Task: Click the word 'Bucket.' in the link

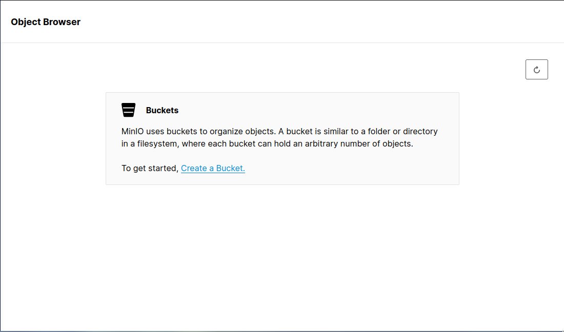Action: pyautogui.click(x=231, y=168)
